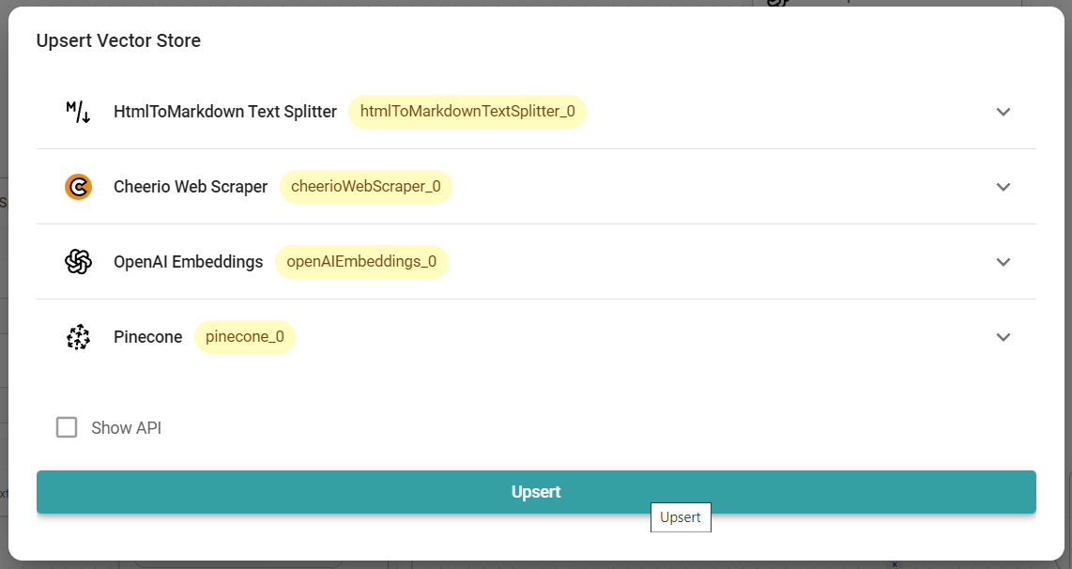Click the HtmlToMarkdown Text Splitter markdown icon
Image resolution: width=1072 pixels, height=569 pixels.
click(78, 112)
